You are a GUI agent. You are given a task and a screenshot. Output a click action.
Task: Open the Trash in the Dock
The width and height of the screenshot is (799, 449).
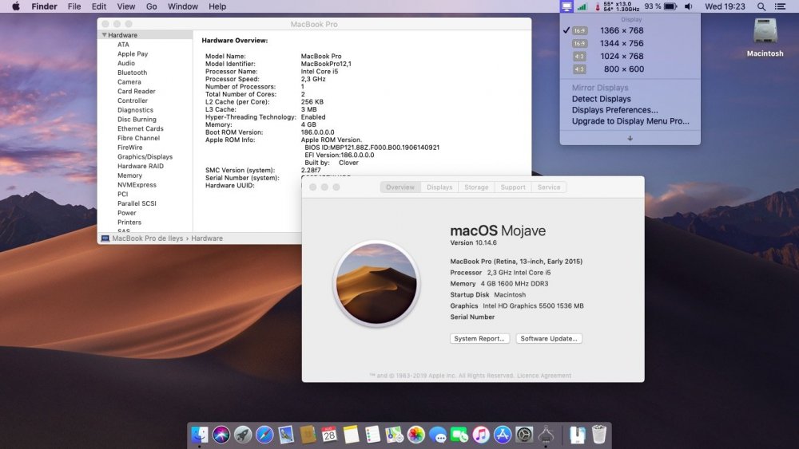(x=599, y=435)
